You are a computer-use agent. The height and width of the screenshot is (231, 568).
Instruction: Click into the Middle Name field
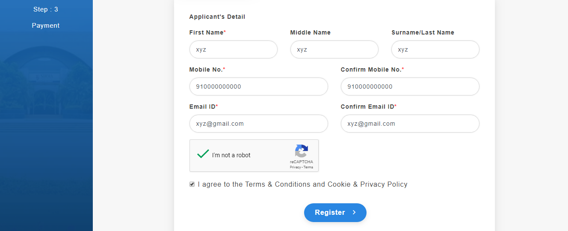[334, 49]
